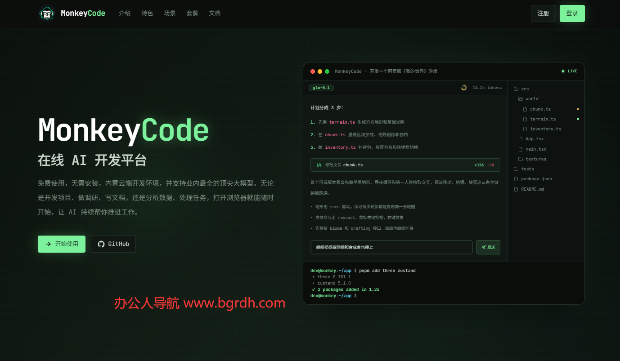
Task: Click the MonkeyCode brand name in header
Action: 83,13
